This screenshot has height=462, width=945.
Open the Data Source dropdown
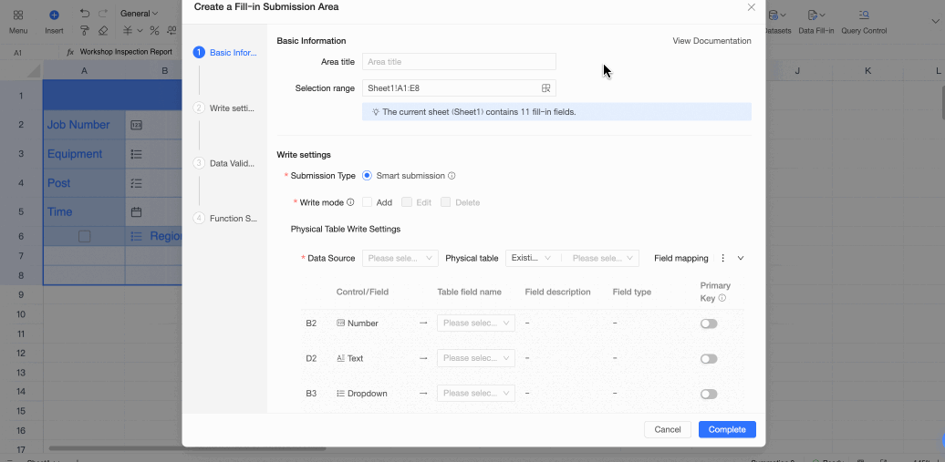pos(400,258)
